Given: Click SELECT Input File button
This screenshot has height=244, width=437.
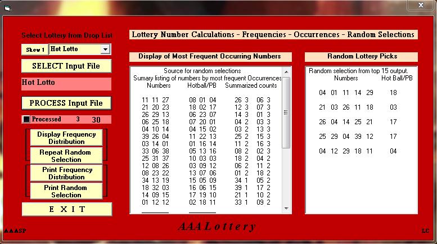Looking at the screenshot, I should coord(66,66).
